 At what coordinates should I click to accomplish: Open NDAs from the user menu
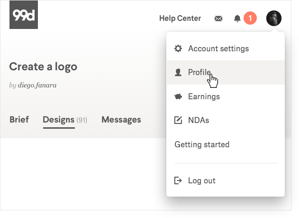click(199, 120)
